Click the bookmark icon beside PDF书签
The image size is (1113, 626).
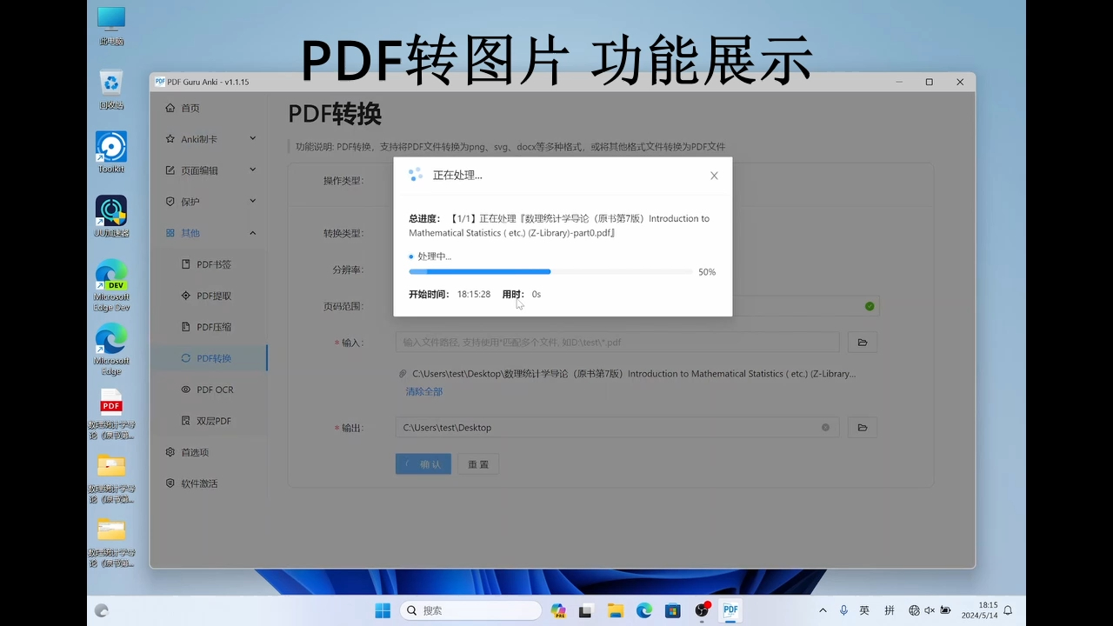click(186, 264)
